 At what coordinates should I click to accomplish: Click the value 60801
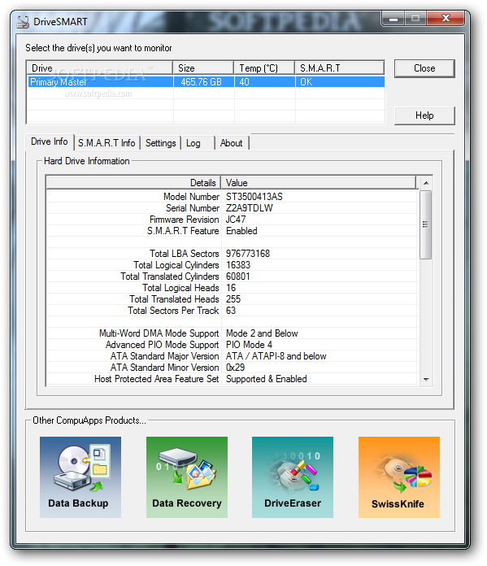[x=238, y=276]
